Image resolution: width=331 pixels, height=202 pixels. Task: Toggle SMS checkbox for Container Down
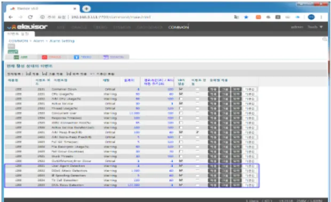pyautogui.click(x=180, y=89)
